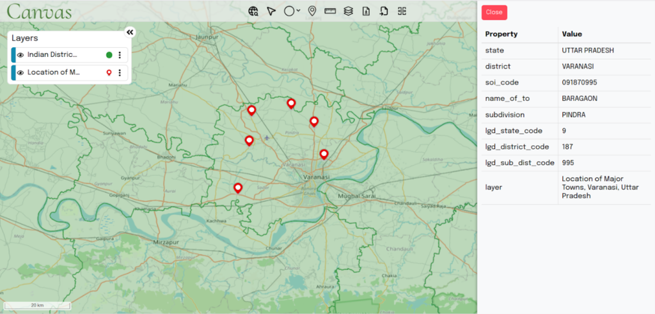Viewport: 655px width, 314px height.
Task: Click the Canvas logo title
Action: click(x=39, y=12)
